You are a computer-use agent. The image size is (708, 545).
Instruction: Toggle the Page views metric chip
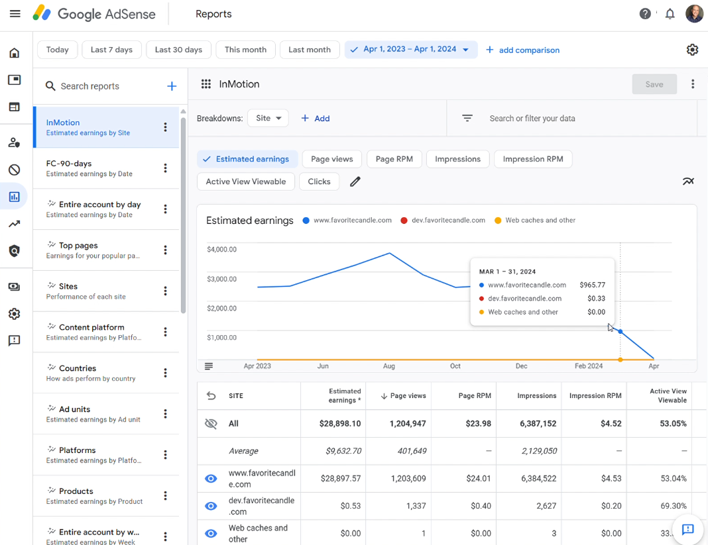(x=332, y=159)
